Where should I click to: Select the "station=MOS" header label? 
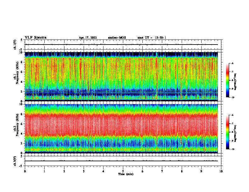(x=117, y=38)
